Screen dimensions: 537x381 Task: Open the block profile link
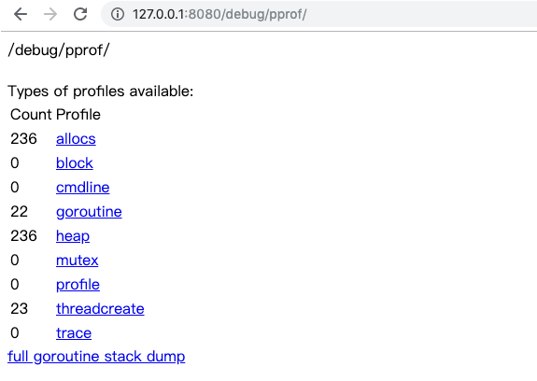[x=75, y=163]
